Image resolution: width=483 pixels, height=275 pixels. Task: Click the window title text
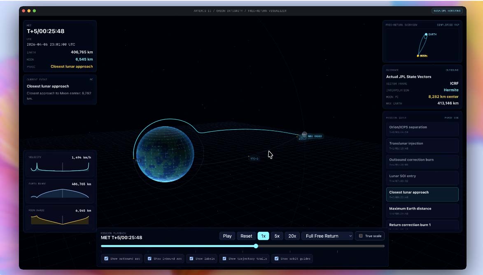pos(240,11)
